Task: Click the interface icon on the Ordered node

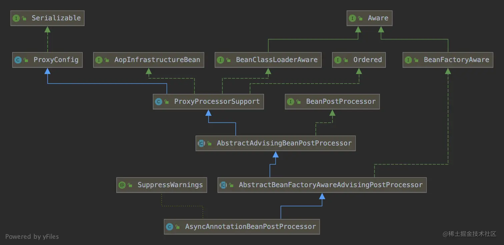Action: pos(338,60)
